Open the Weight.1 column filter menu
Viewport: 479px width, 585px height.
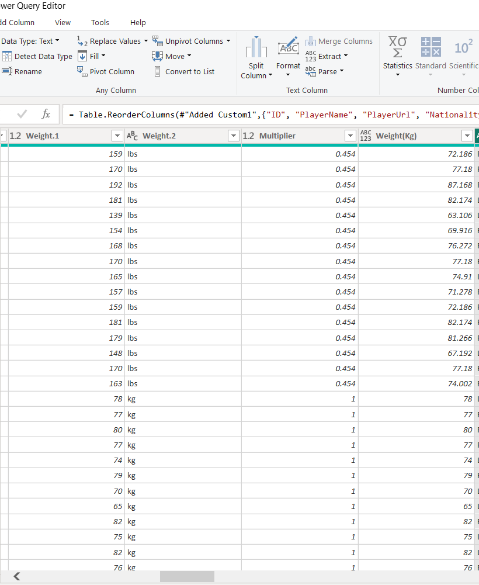pyautogui.click(x=117, y=135)
